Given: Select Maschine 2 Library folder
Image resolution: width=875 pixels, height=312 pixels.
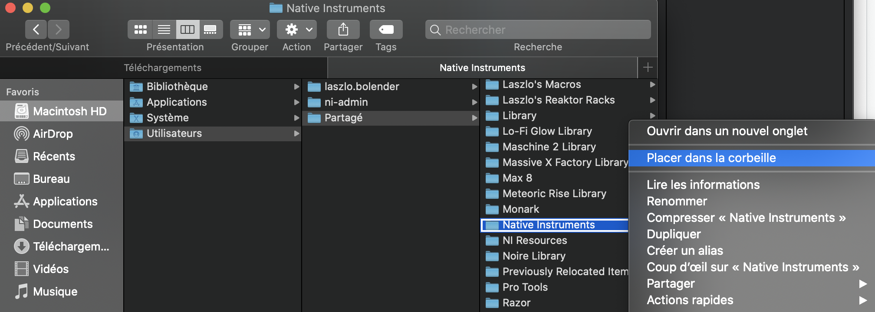Looking at the screenshot, I should click(x=555, y=147).
